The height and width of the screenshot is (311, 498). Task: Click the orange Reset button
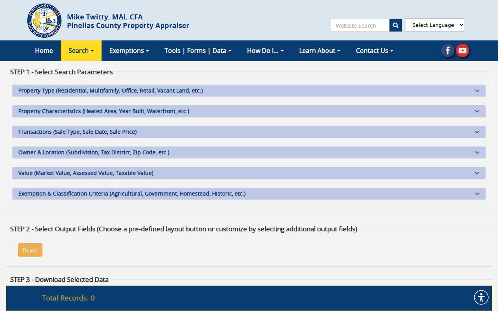[30, 250]
